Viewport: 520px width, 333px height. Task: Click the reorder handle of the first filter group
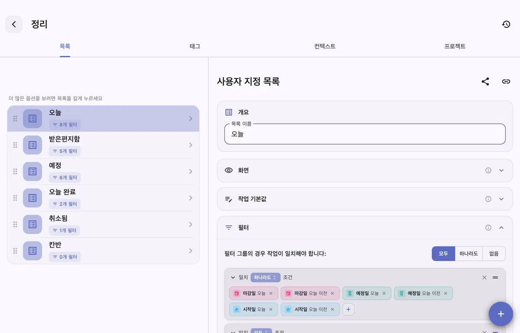coord(495,277)
